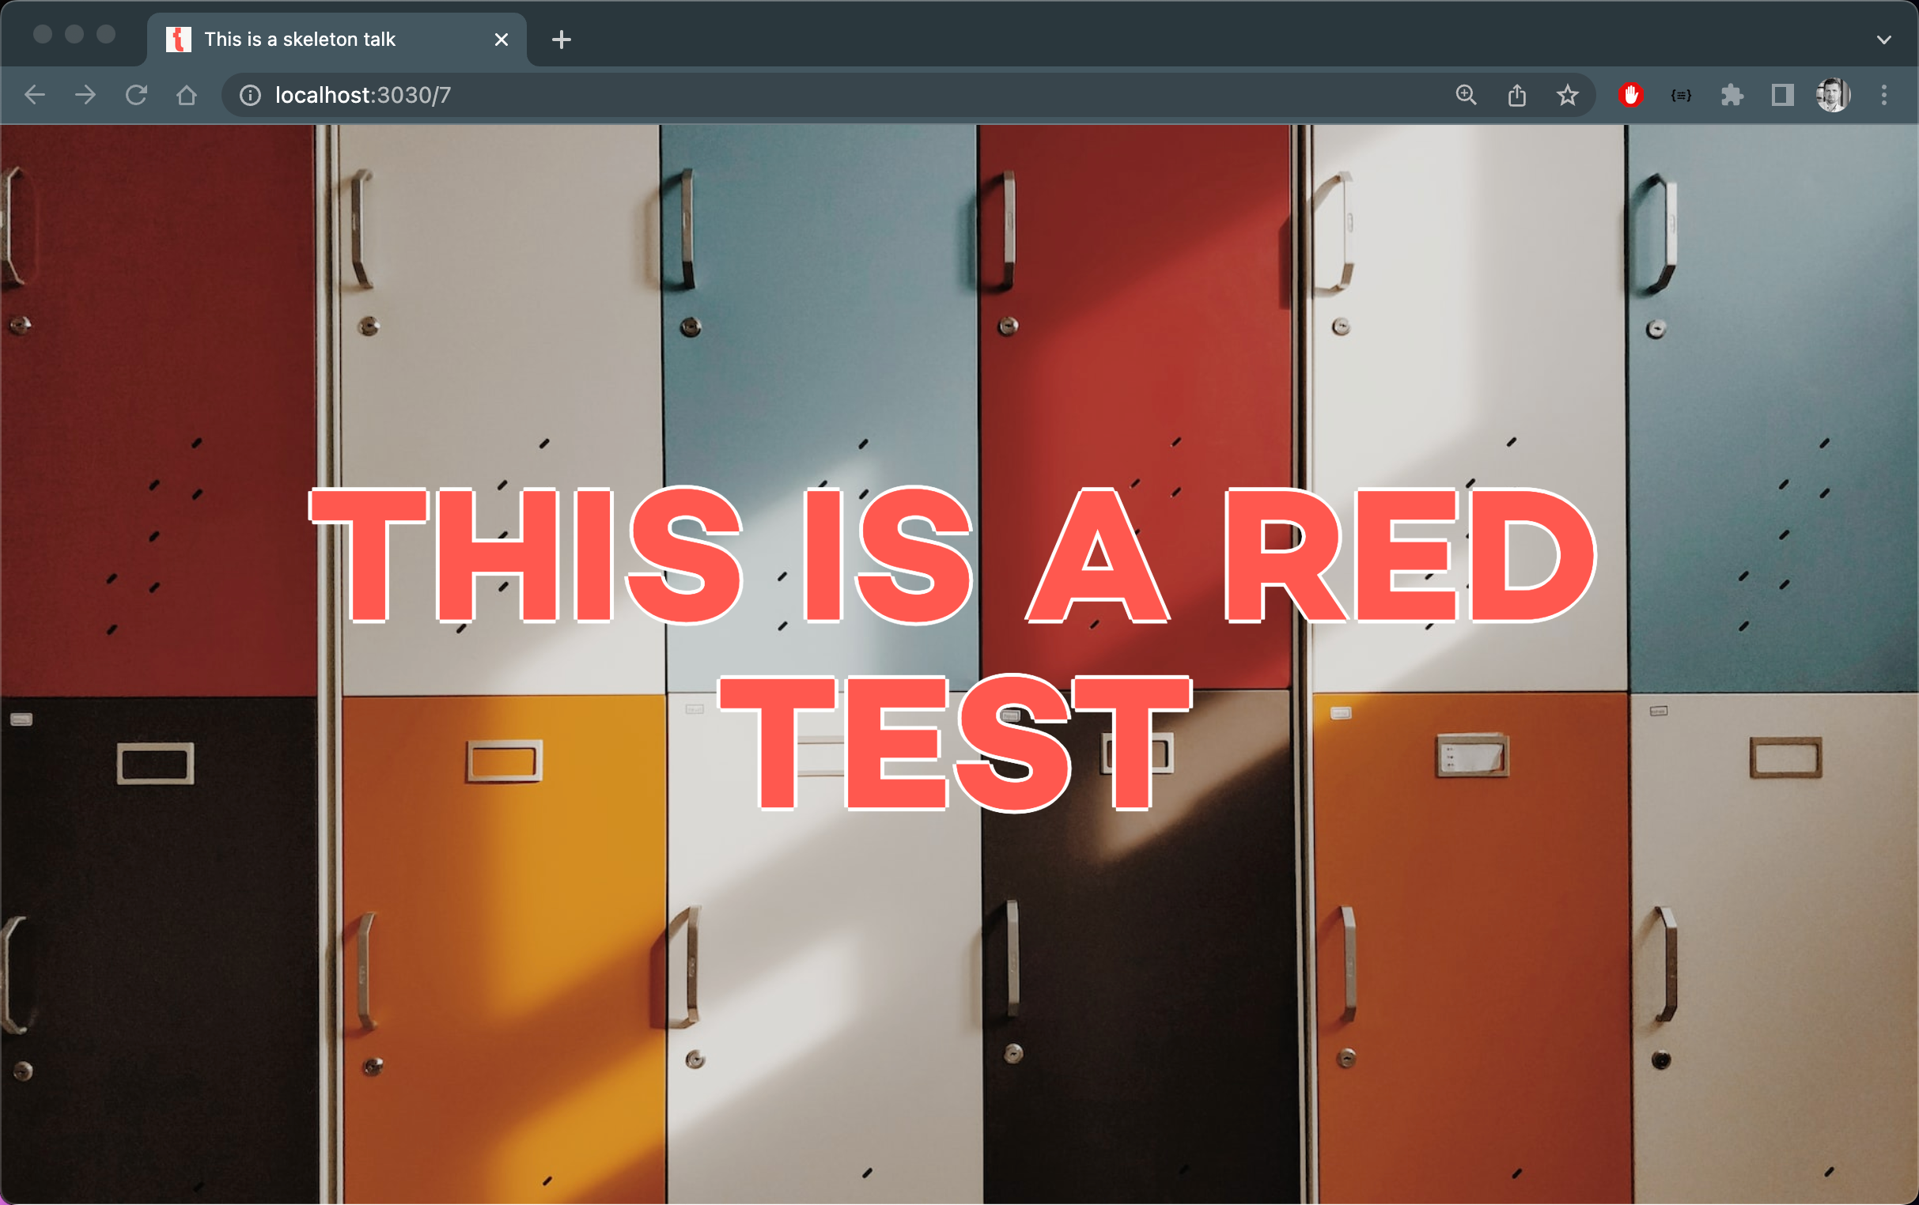View site information icon in address bar
This screenshot has width=1919, height=1205.
click(x=250, y=96)
